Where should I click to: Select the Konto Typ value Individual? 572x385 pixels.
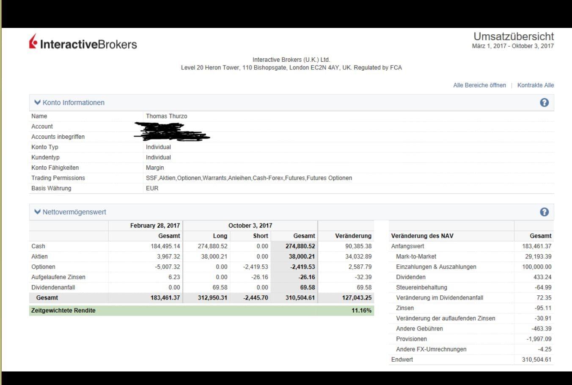pos(158,147)
